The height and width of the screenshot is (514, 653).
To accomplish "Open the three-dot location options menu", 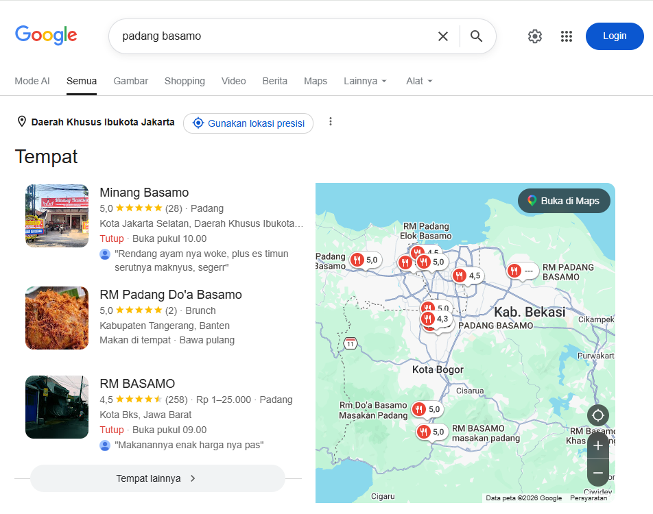I will tap(330, 121).
